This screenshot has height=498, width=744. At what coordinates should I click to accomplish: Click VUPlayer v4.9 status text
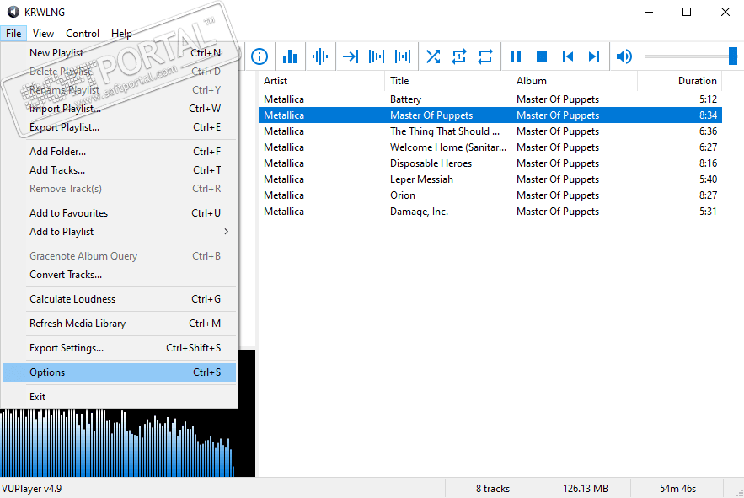click(x=32, y=489)
